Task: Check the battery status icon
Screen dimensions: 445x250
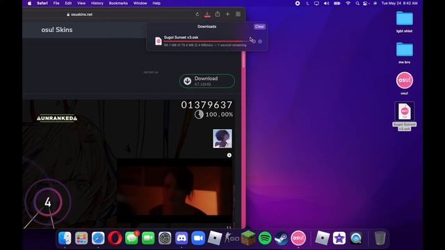Action: pyautogui.click(x=337, y=3)
